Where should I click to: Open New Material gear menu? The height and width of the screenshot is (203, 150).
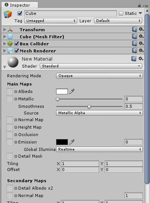(x=141, y=59)
